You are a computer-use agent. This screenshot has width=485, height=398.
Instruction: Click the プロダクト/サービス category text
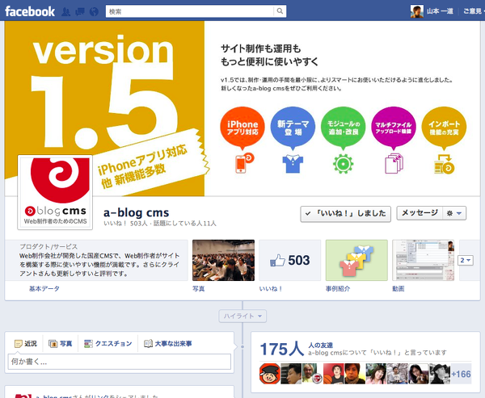pyautogui.click(x=48, y=246)
